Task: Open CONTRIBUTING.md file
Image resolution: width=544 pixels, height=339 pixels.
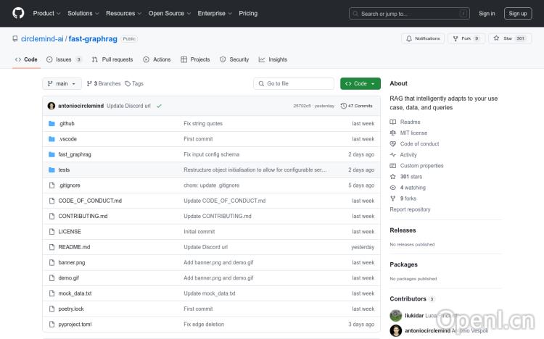Action: click(83, 216)
